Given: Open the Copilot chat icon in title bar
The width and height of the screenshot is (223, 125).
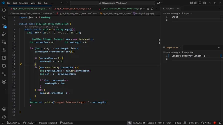Looking at the screenshot, I should tap(158, 3).
